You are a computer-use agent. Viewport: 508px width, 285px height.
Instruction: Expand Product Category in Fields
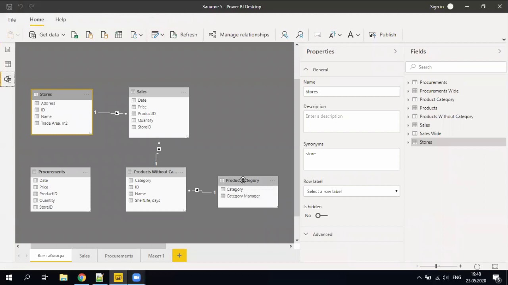408,99
